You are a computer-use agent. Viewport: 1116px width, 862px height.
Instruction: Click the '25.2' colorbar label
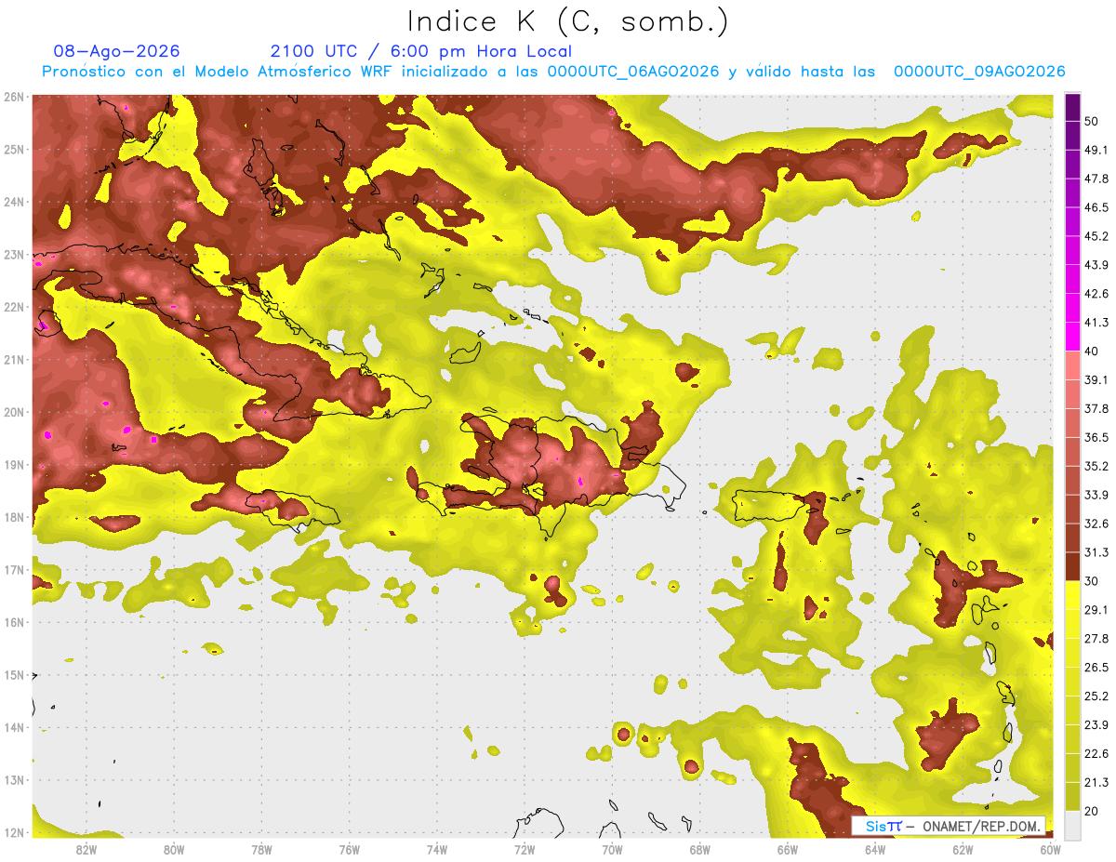pyautogui.click(x=1096, y=696)
